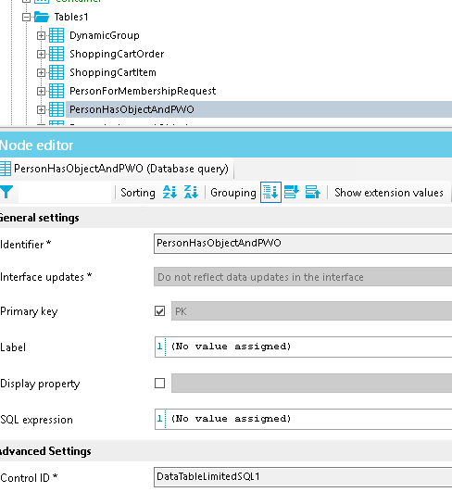
Task: Expand the PersonHasObjectAndPWO tree node
Action: [x=41, y=109]
